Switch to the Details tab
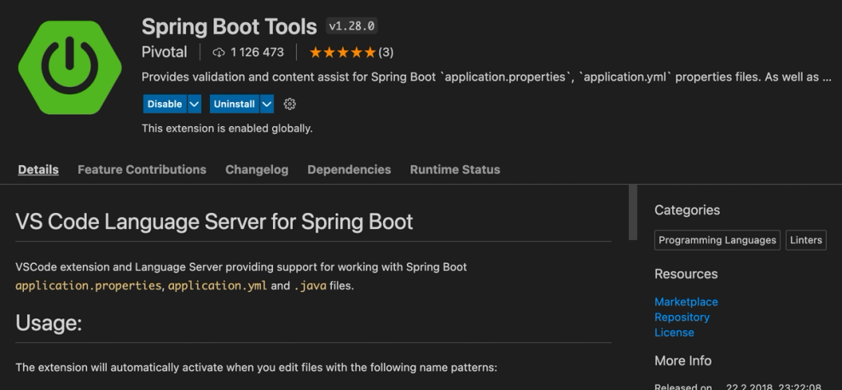Screen dimensions: 842x390 (38, 169)
